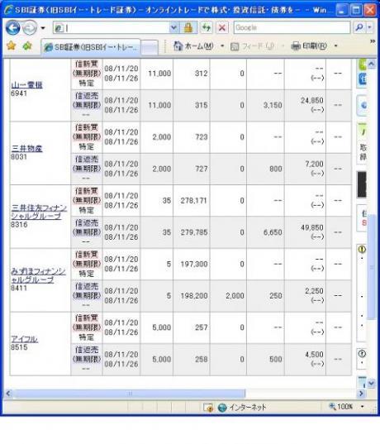Print the page with 印刷 button
The width and height of the screenshot is (380, 444).
[x=309, y=45]
